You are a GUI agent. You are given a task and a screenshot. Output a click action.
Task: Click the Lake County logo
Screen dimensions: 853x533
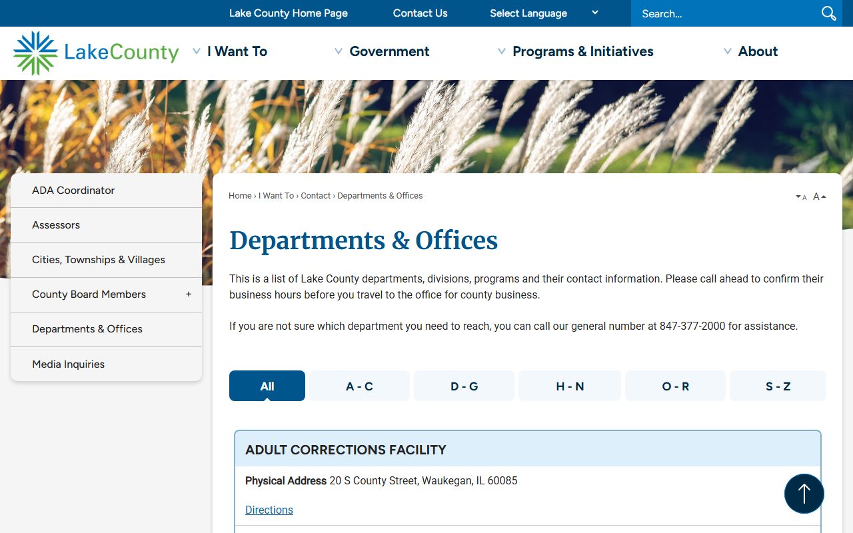[x=96, y=53]
